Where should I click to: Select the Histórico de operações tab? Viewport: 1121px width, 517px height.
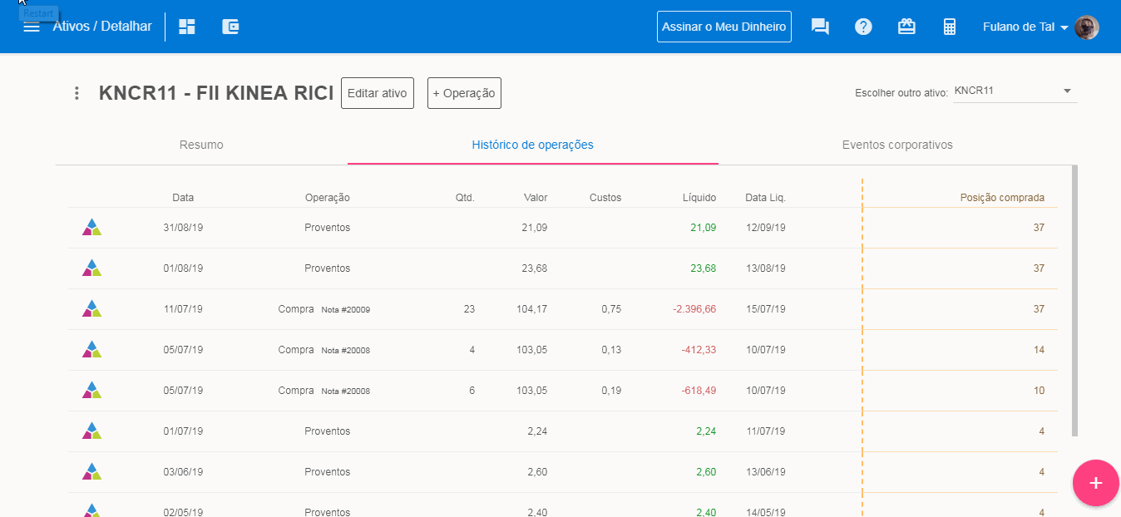532,145
